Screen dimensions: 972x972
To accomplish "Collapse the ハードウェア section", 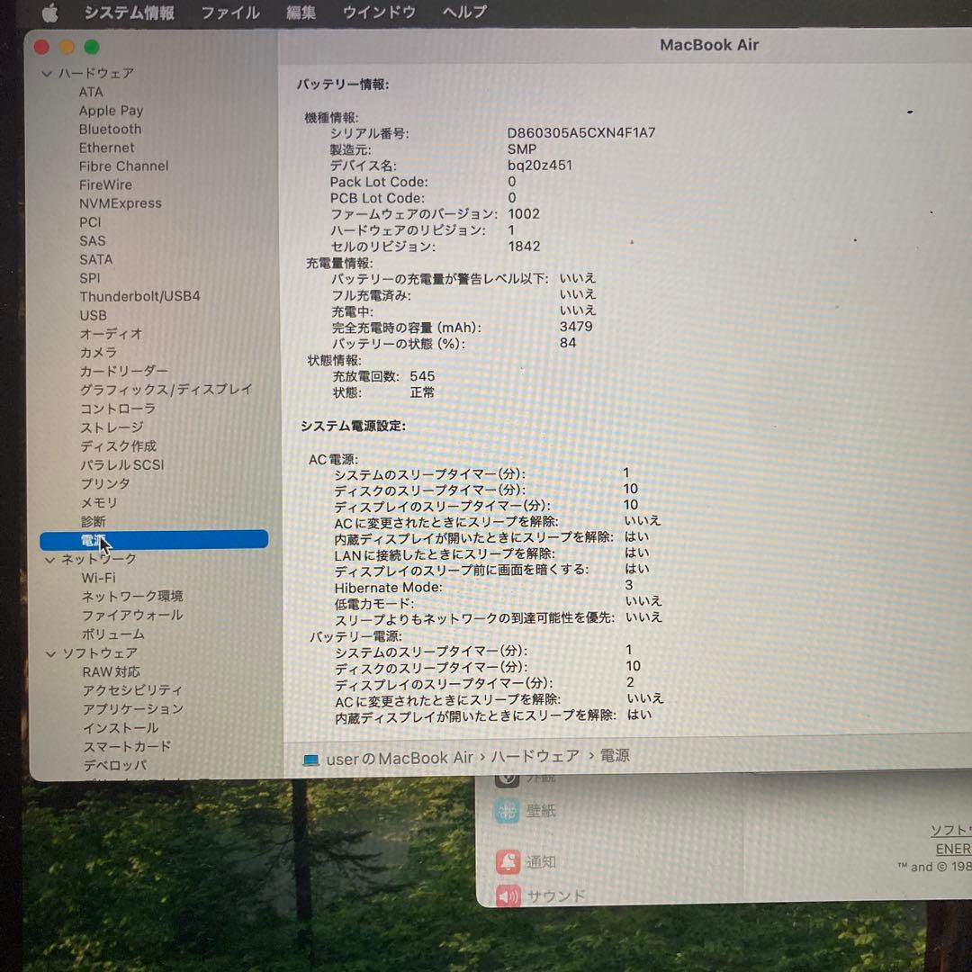I will [x=47, y=73].
